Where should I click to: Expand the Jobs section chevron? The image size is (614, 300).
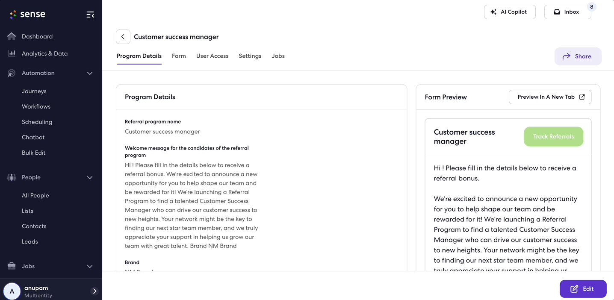[90, 266]
